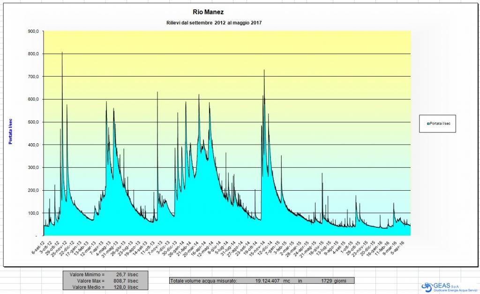Select the 8-giu-14 date axis label

coord(214,248)
